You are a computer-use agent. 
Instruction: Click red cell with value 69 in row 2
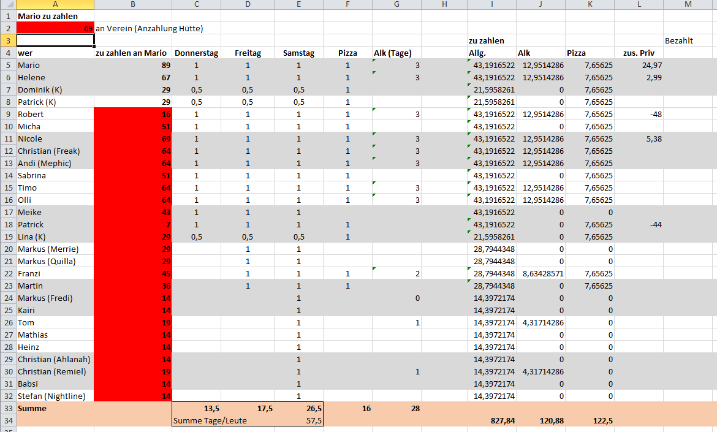(x=55, y=28)
